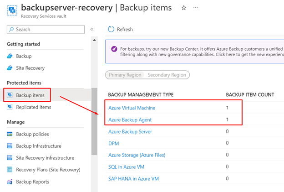The width and height of the screenshot is (284, 192).
Task: Click the Getting started section heading
Action: (23, 44)
